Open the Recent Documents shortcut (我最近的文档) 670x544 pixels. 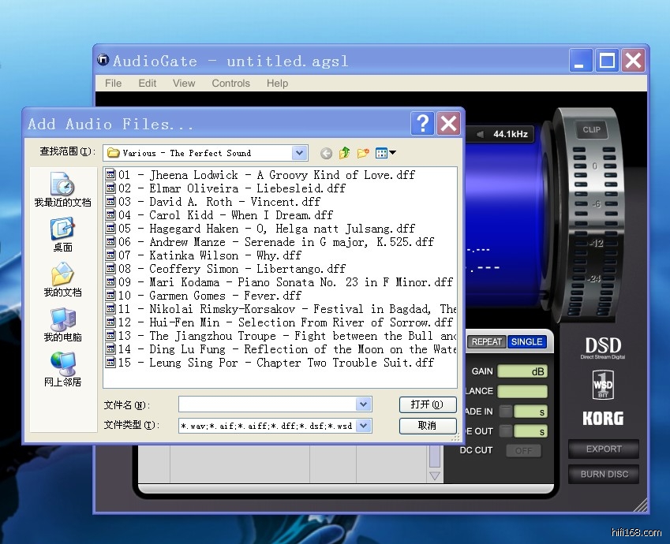[62, 189]
